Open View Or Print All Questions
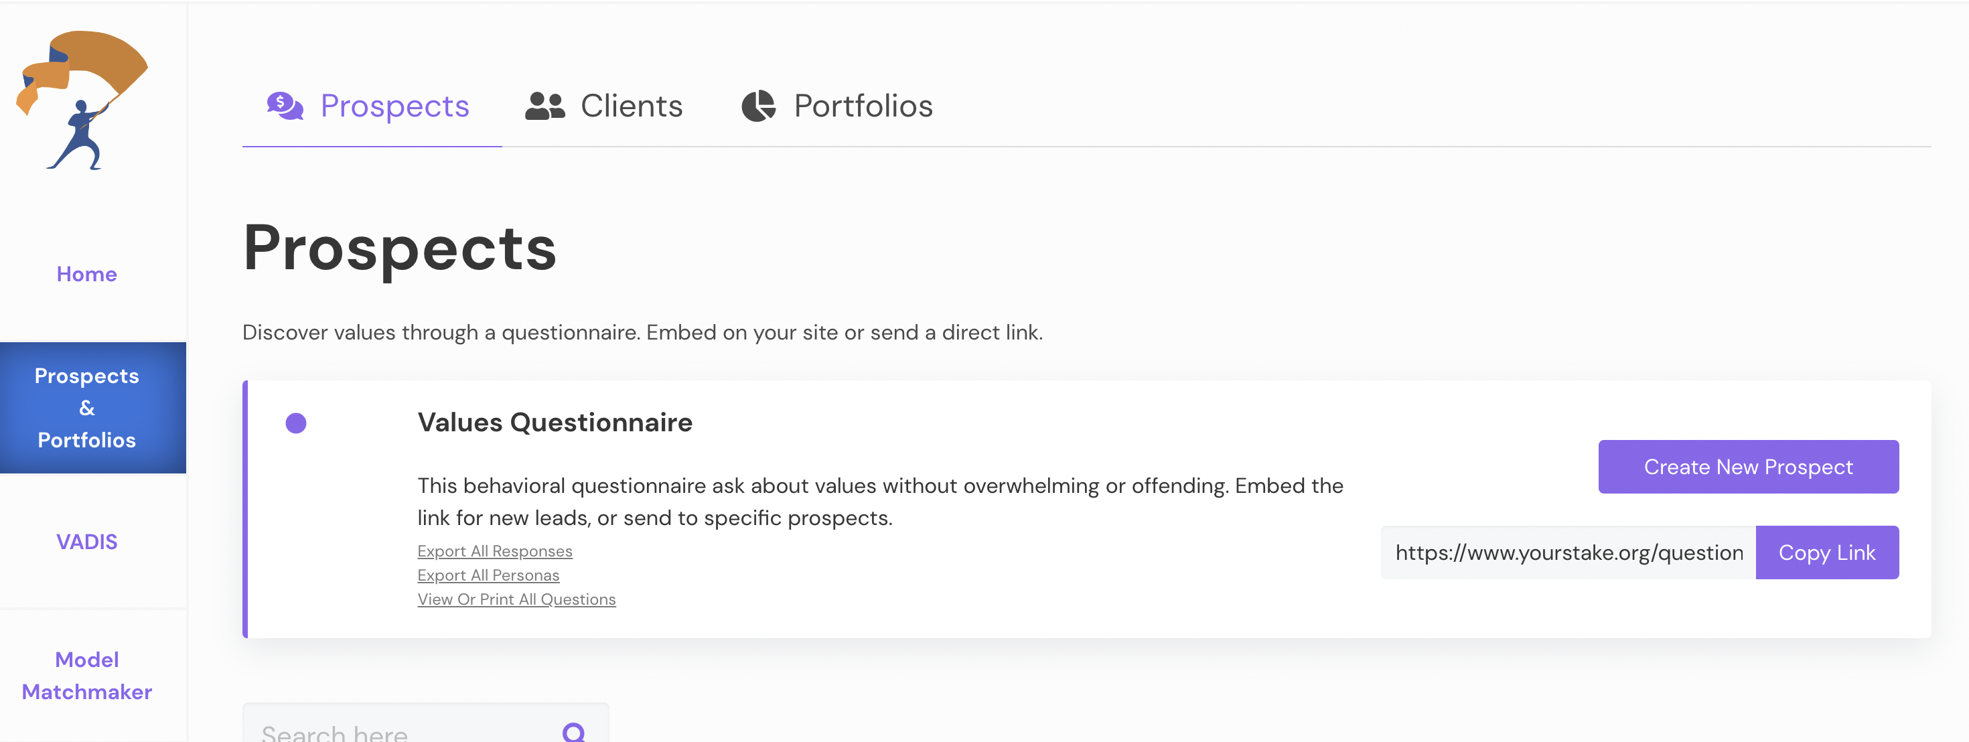 pyautogui.click(x=517, y=600)
